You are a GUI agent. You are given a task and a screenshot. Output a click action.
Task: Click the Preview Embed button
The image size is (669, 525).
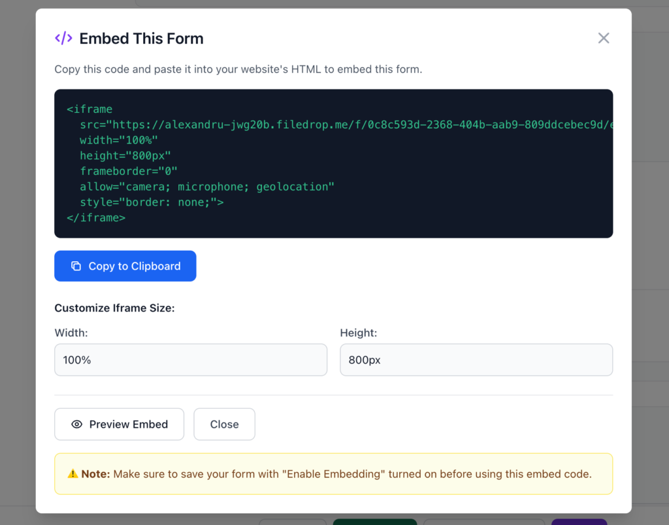119,424
